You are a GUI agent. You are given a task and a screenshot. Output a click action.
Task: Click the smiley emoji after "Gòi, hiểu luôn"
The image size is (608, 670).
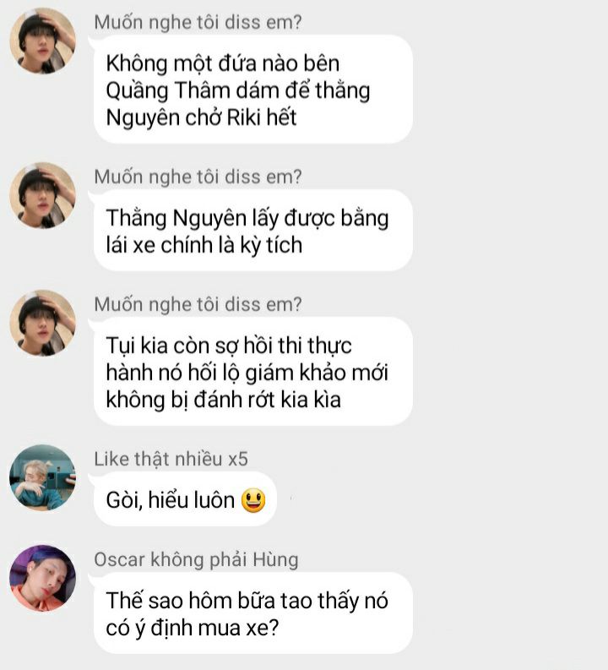point(253,500)
